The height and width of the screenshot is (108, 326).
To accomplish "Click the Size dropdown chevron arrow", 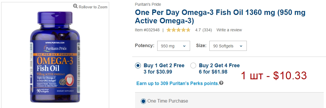I will [241, 46].
